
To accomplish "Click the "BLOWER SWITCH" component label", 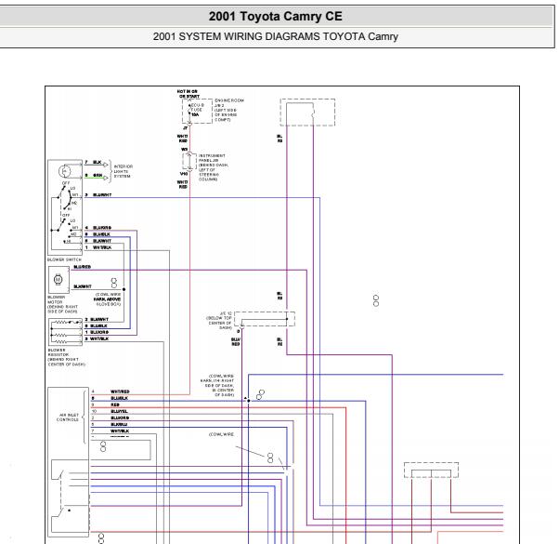I will [64, 259].
